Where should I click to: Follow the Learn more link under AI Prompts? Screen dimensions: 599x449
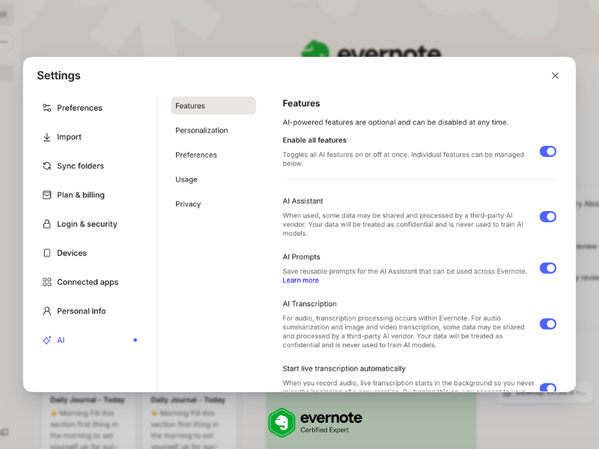[x=301, y=280]
